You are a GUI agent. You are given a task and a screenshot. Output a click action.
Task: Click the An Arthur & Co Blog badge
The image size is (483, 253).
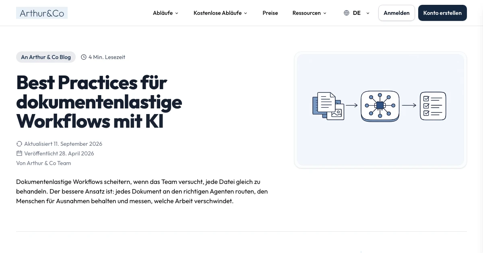pos(46,57)
